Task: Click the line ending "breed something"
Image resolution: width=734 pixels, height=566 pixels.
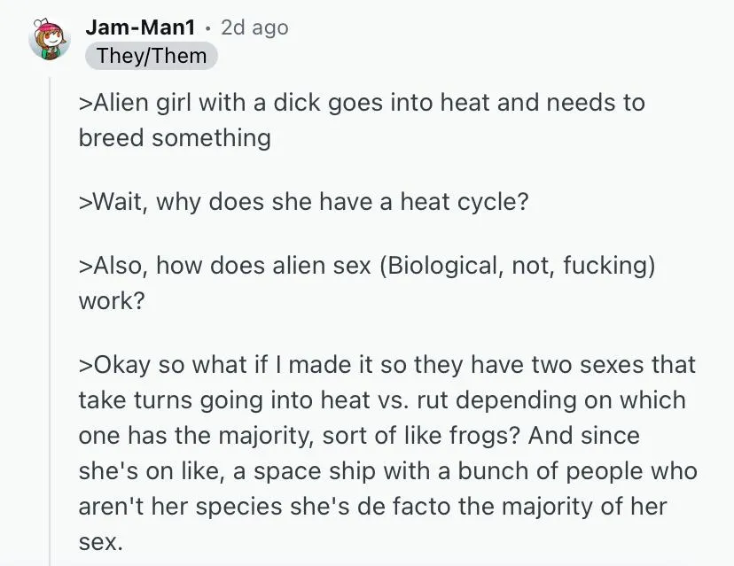Action: tap(175, 138)
